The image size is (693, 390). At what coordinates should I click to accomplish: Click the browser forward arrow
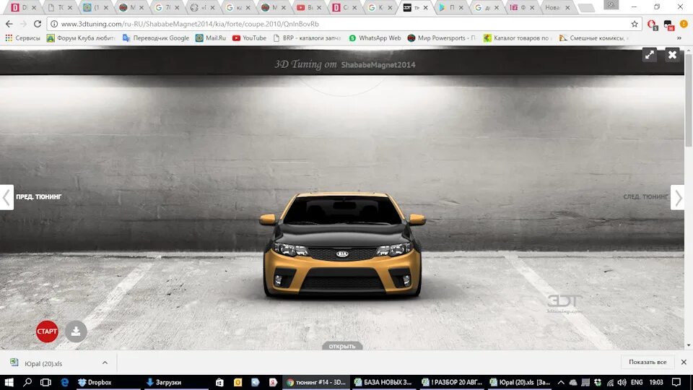coord(23,24)
